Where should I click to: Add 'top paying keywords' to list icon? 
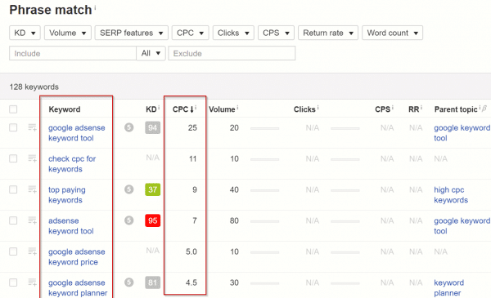pyautogui.click(x=32, y=189)
